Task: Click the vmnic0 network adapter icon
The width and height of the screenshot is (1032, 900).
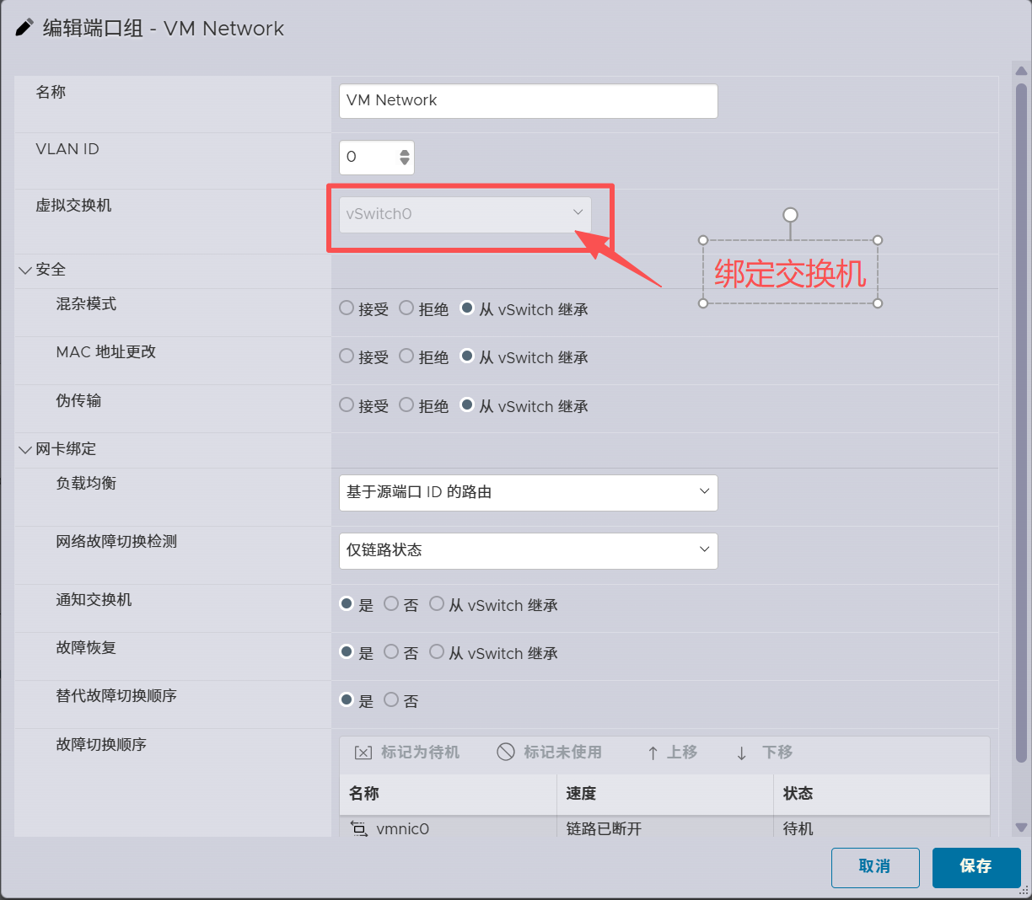Action: coord(359,829)
